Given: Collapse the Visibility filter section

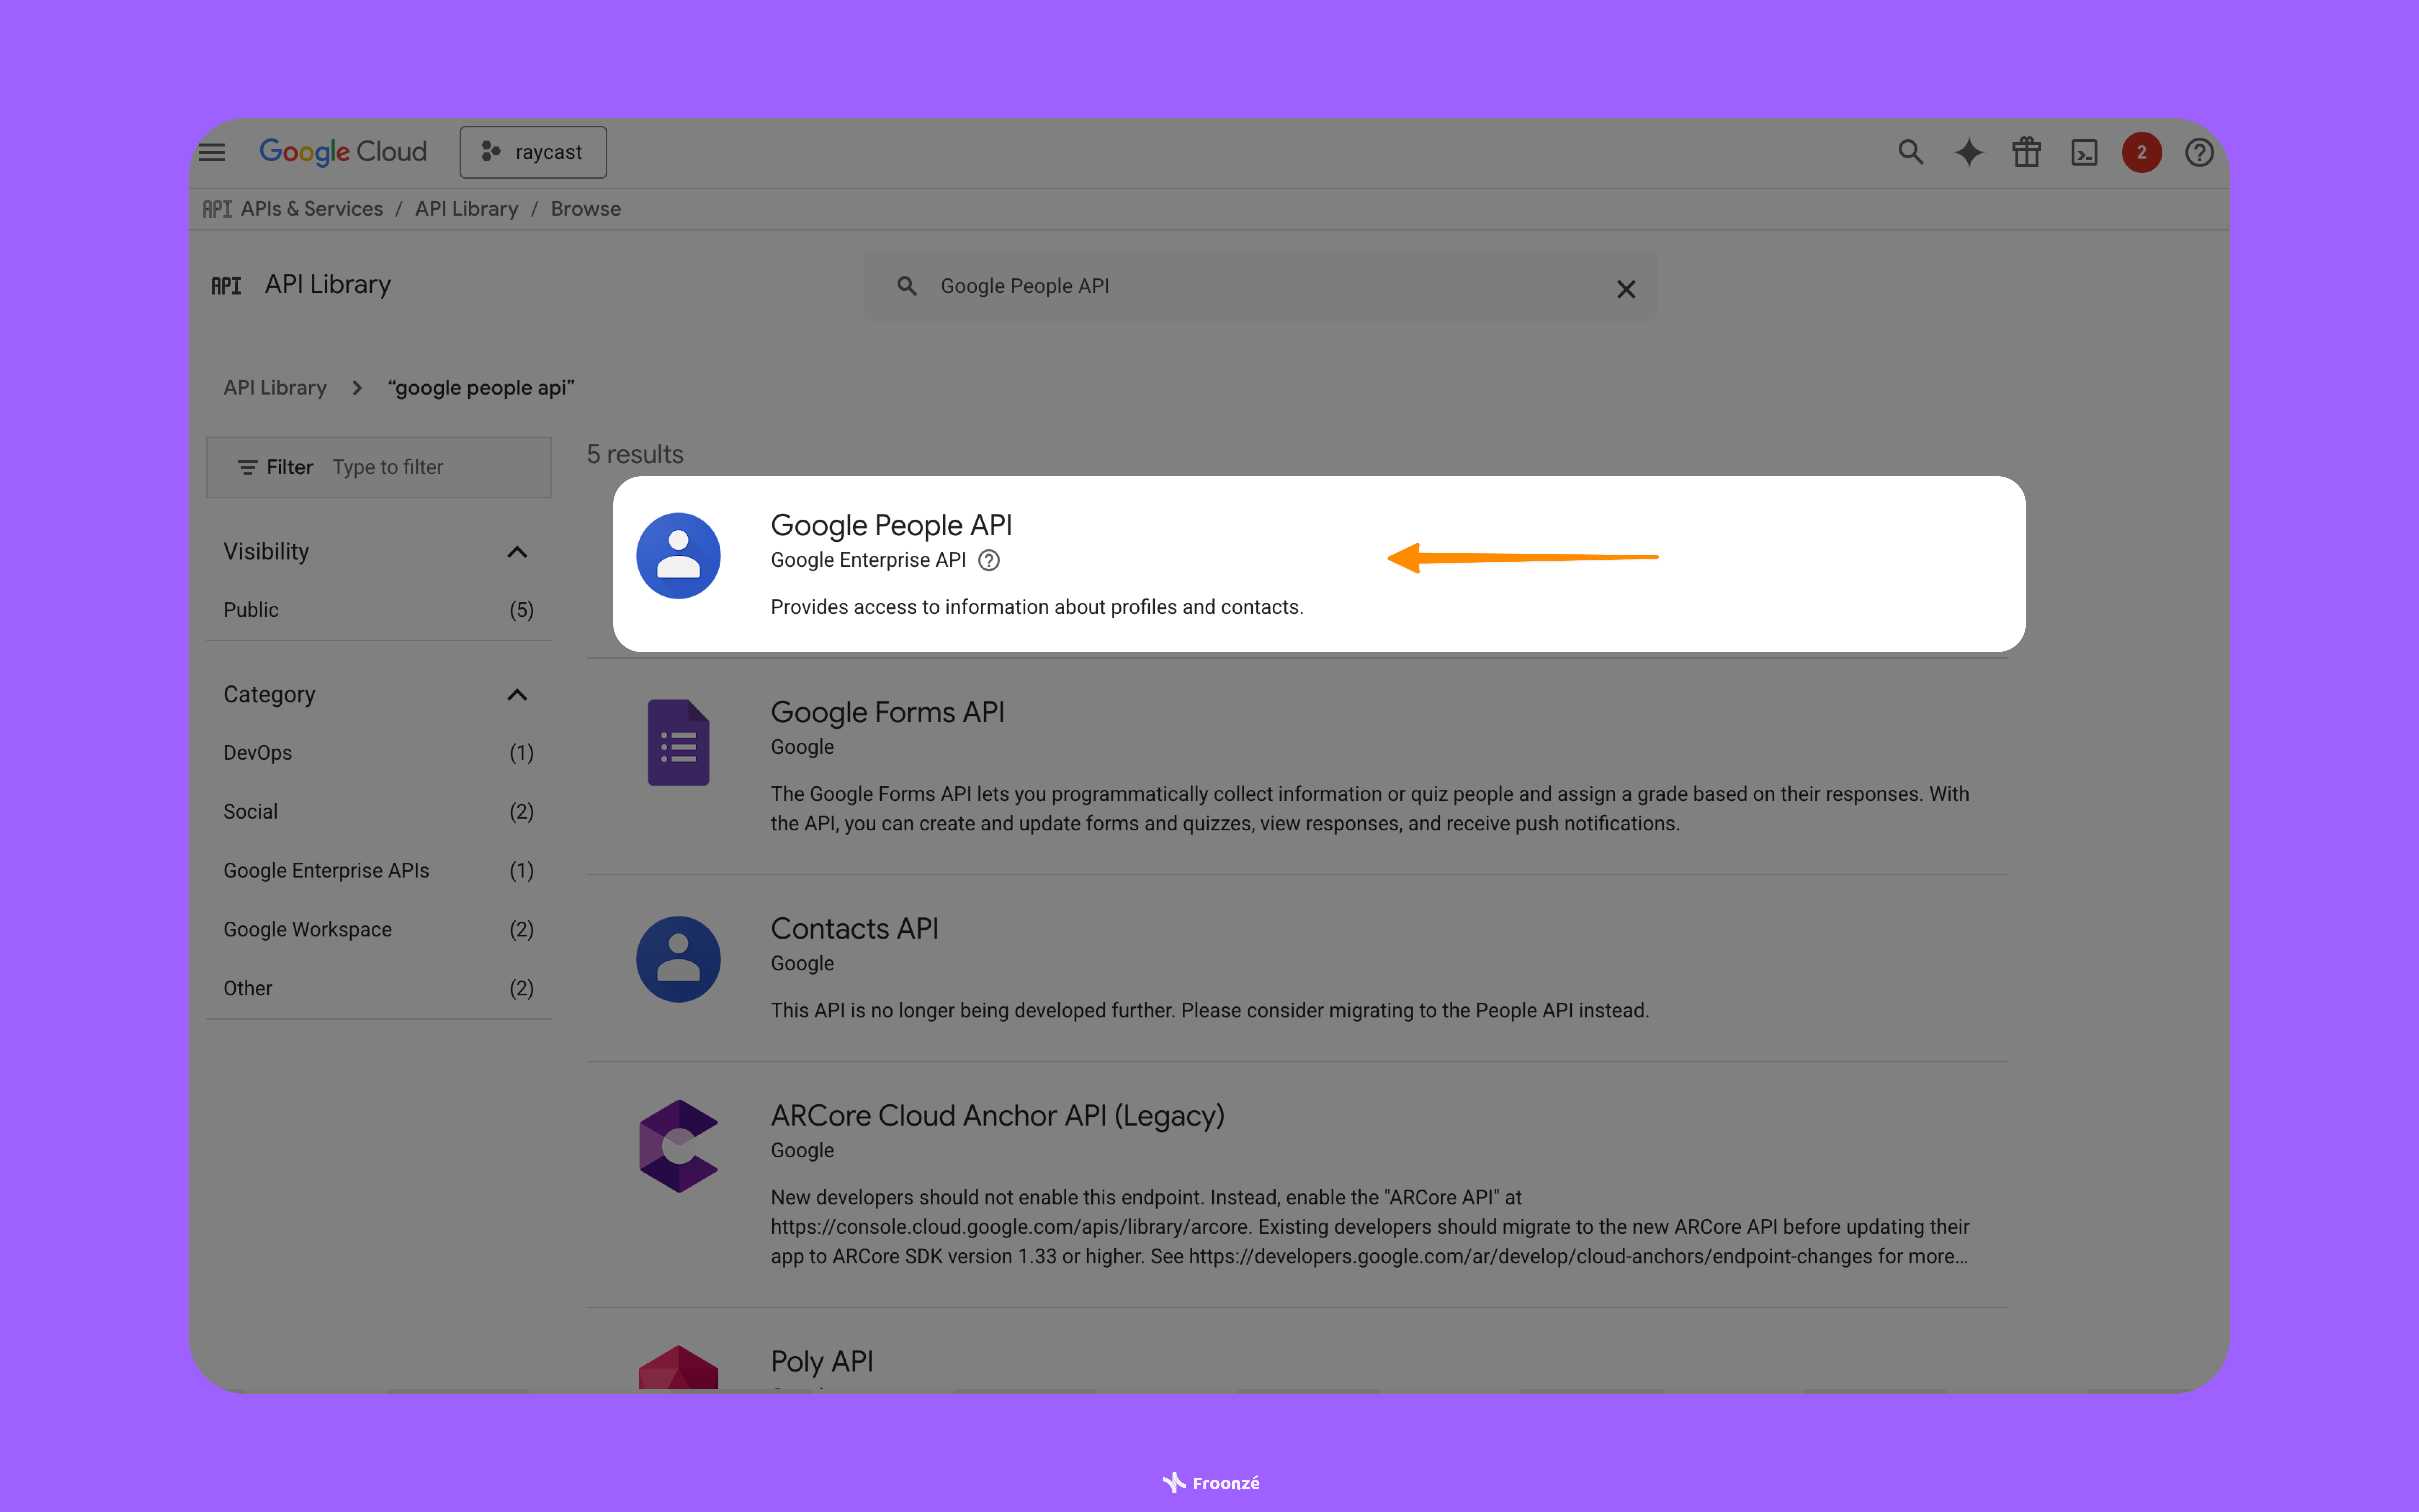Looking at the screenshot, I should 517,551.
